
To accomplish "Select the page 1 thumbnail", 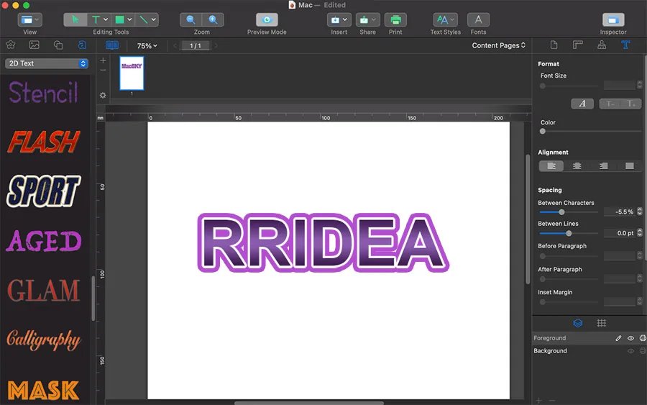I will tap(132, 73).
